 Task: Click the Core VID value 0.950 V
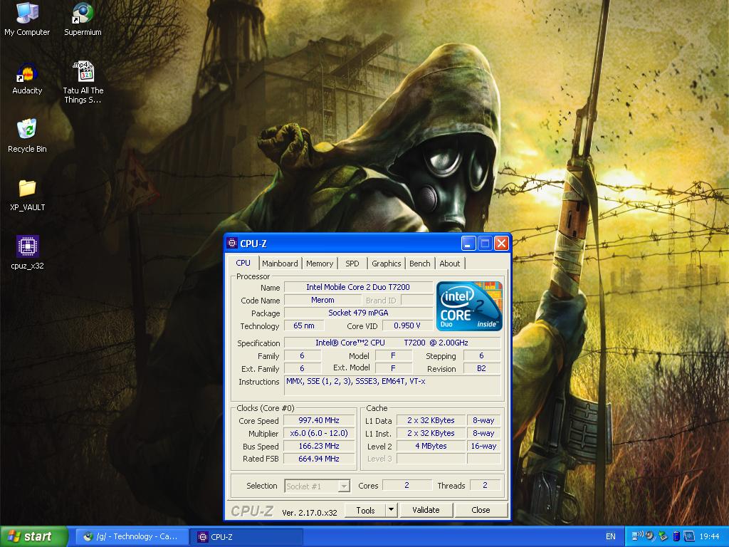coord(407,325)
